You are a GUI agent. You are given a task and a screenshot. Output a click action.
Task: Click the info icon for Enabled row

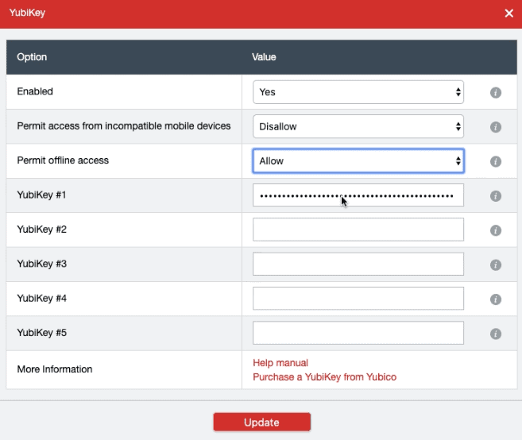(x=495, y=92)
